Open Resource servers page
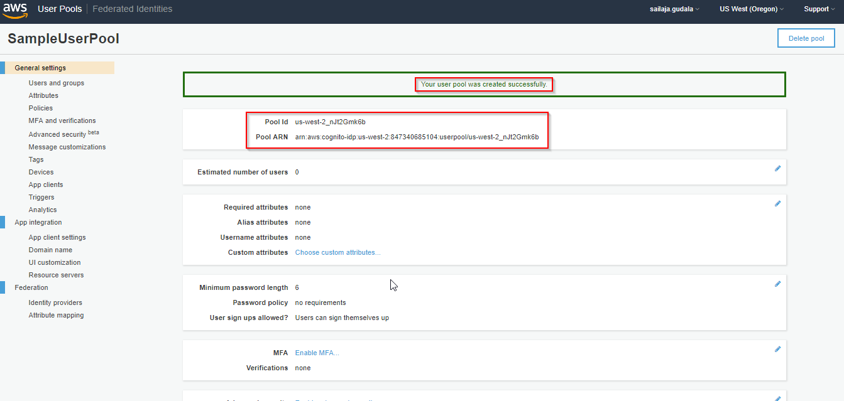Image resolution: width=844 pixels, height=401 pixels. 56,275
